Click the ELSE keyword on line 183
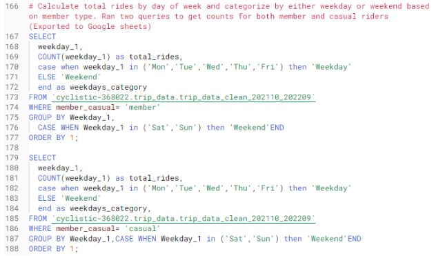Viewport: 434px width, 256px height. (47, 198)
